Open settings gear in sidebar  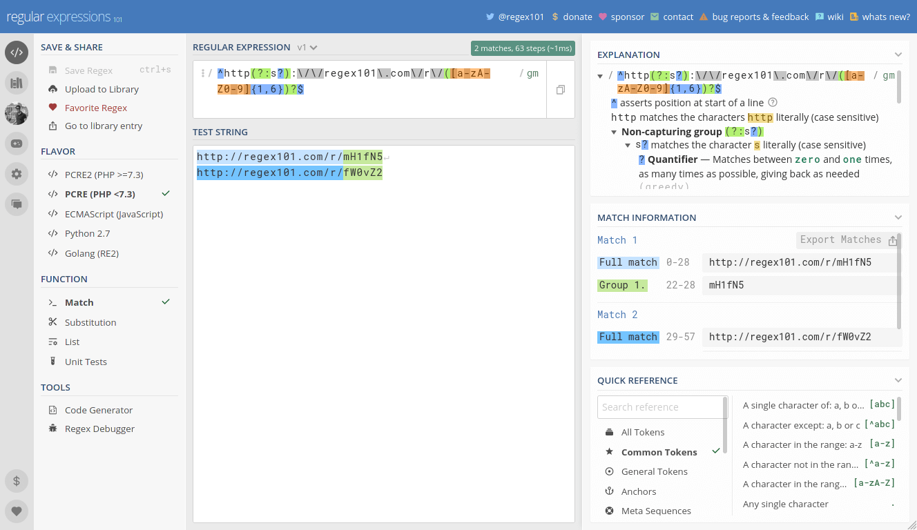(17, 174)
